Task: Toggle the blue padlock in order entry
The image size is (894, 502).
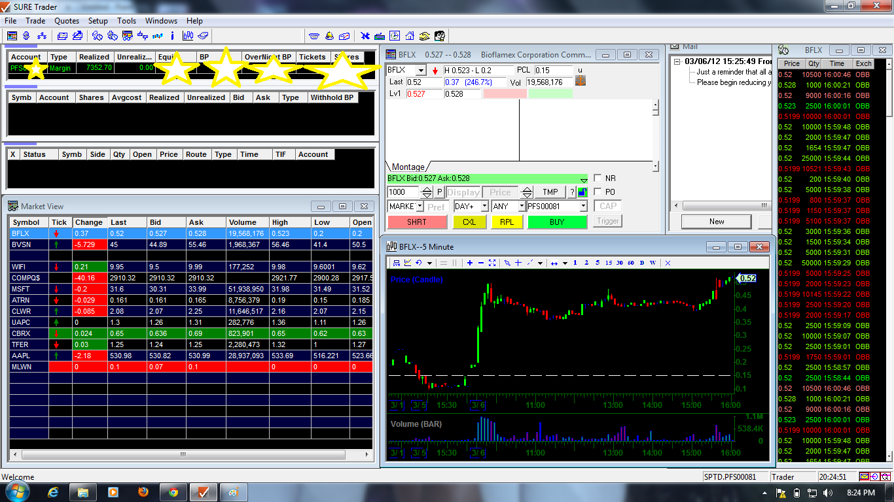Action: [582, 192]
